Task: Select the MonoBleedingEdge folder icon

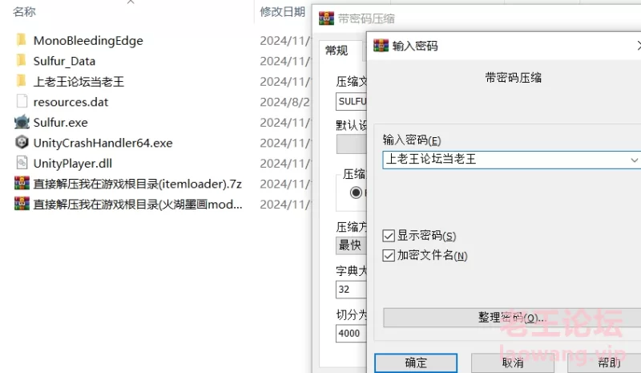Action: point(22,40)
